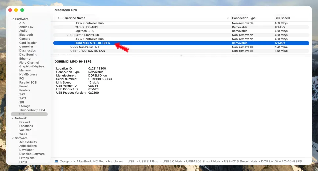This screenshot has height=171, width=318.
Task: Open Accessibility under Software
Action: 28,142
